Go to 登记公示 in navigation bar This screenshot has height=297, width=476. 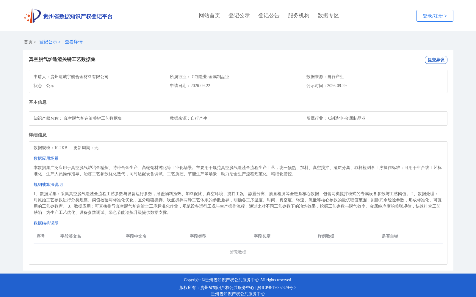(x=239, y=15)
